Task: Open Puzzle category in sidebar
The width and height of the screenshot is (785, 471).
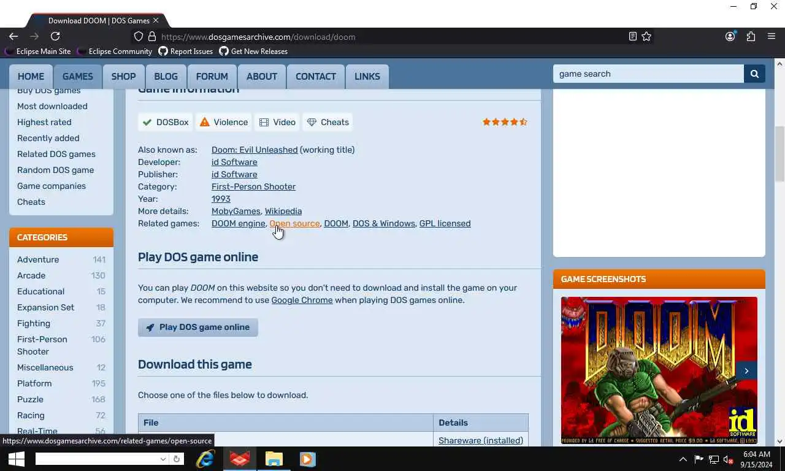Action: [30, 399]
